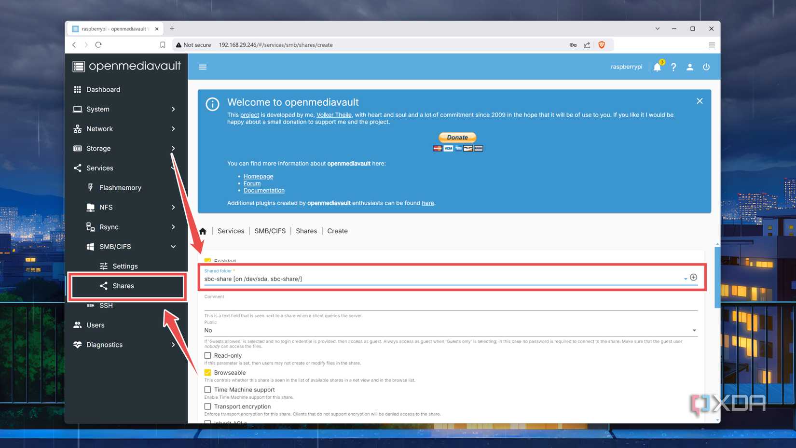Click the PayPal Donate button

(457, 137)
